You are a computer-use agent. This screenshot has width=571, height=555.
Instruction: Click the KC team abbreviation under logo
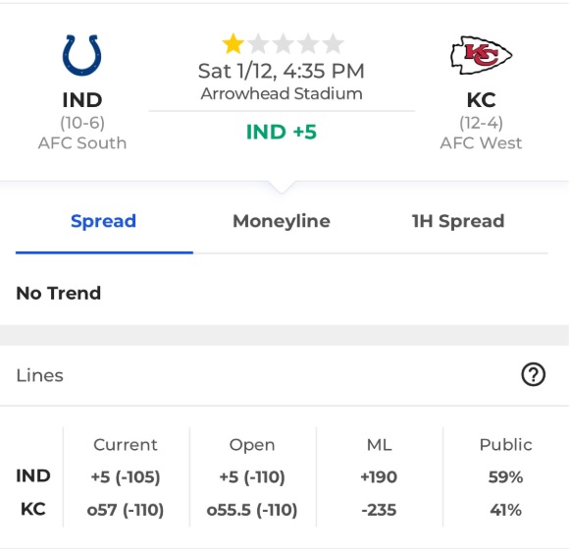pyautogui.click(x=481, y=99)
